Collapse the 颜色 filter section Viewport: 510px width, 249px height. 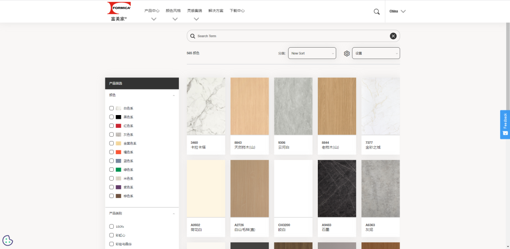point(174,95)
